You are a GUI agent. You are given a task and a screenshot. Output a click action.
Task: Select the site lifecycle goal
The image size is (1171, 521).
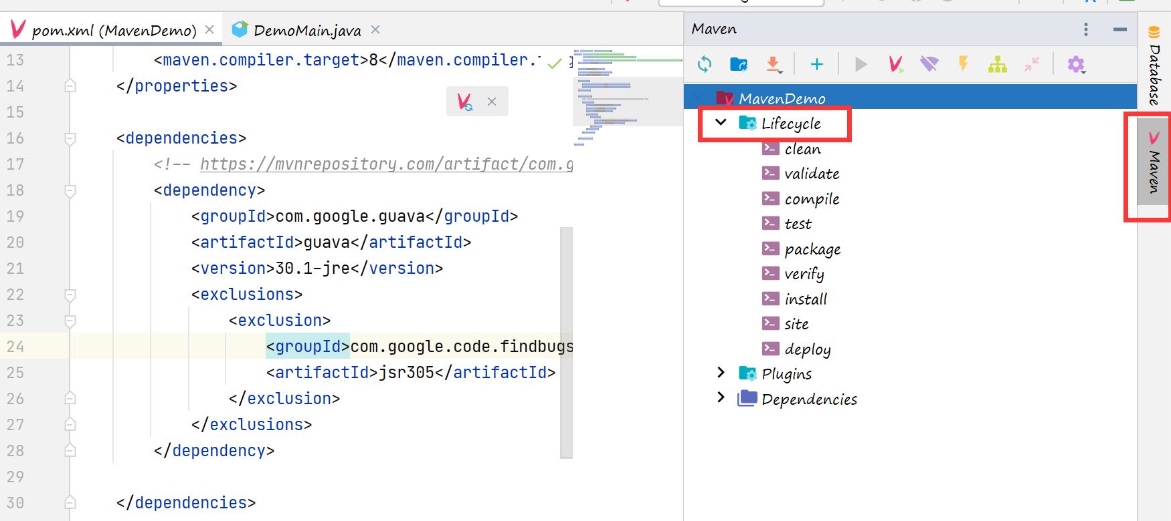[796, 324]
